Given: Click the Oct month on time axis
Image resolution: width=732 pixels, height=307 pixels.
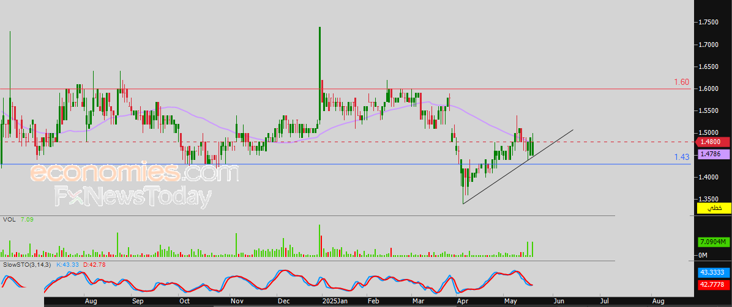Looking at the screenshot, I should pos(184,302).
